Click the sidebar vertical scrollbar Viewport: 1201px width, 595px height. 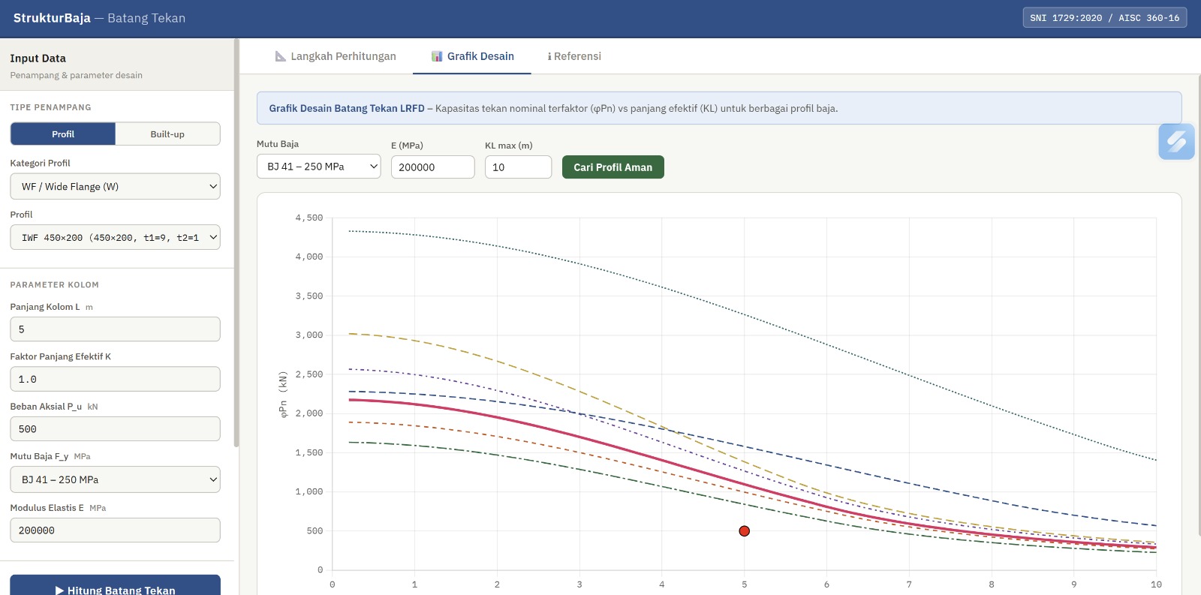[x=236, y=240]
